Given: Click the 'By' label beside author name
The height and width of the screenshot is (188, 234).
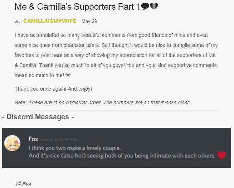Looking at the screenshot, I should point(18,21).
